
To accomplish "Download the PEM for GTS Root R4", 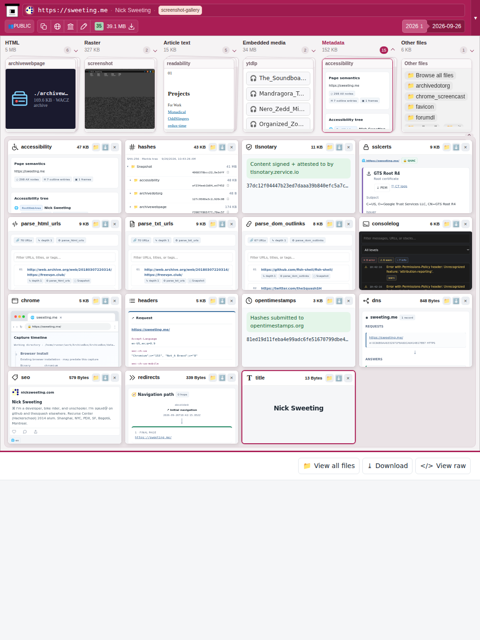I will [x=382, y=187].
